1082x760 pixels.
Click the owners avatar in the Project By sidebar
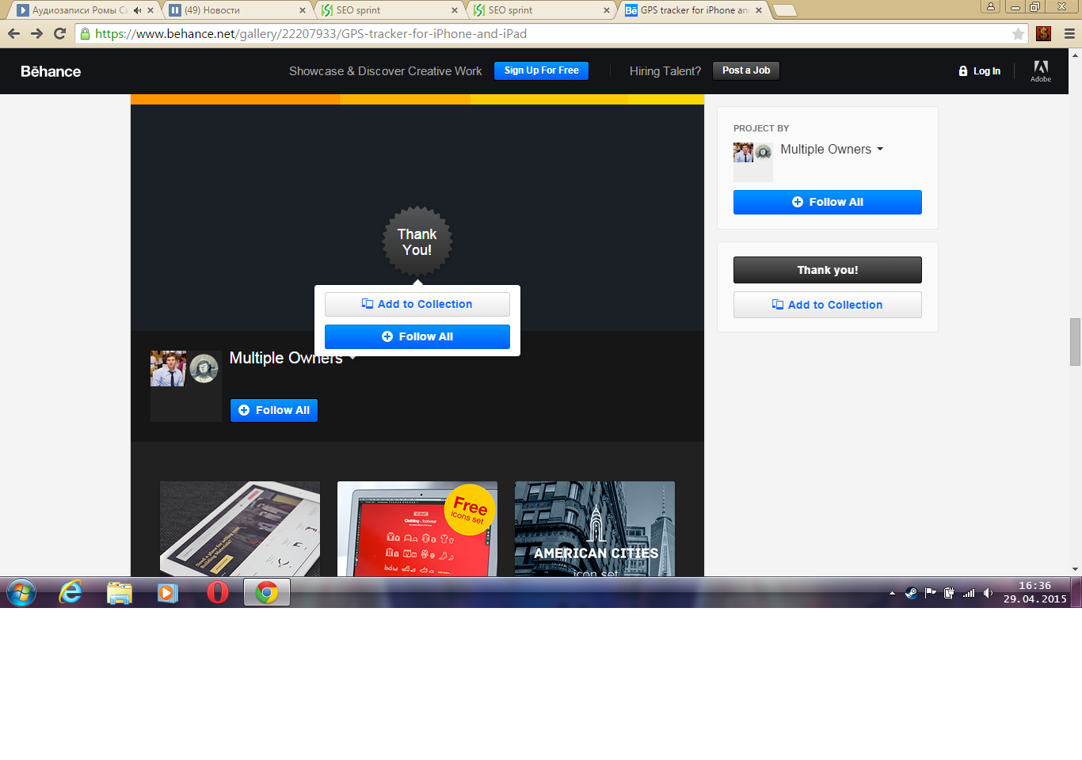pos(752,161)
